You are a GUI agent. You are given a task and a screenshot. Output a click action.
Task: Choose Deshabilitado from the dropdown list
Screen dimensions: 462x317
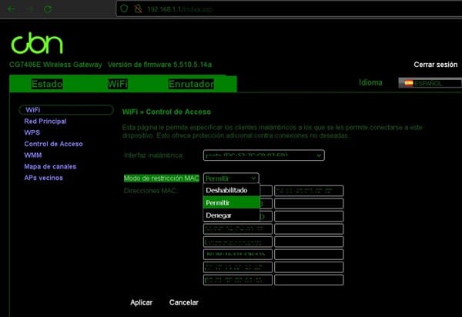pyautogui.click(x=231, y=190)
